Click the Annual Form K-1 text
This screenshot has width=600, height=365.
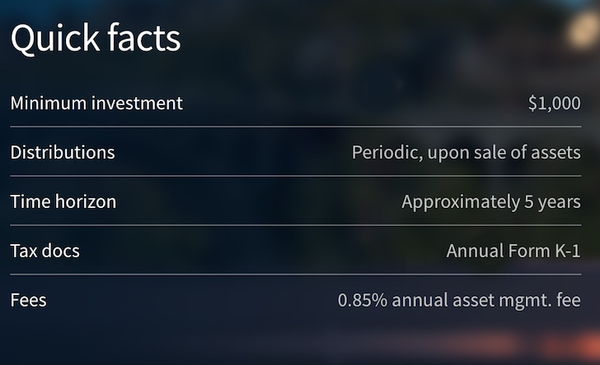coord(513,252)
